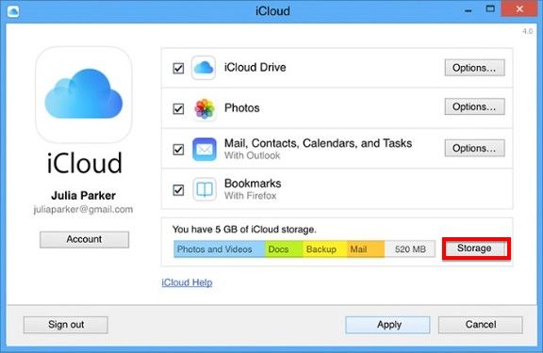Viewport: 543px width, 353px height.
Task: Uncheck the Photos checkbox
Action: click(178, 109)
